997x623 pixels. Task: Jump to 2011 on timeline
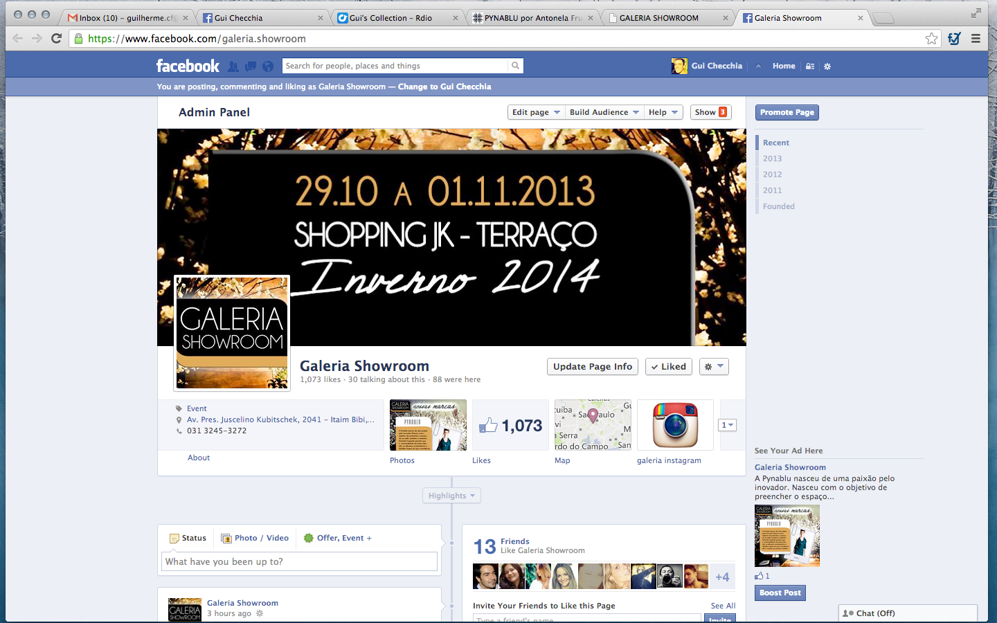tap(772, 190)
